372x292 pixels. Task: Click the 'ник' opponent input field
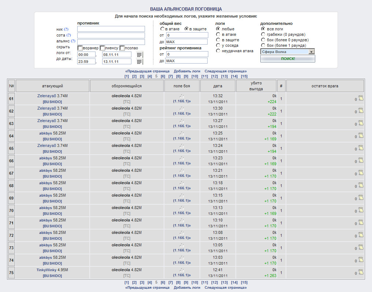coord(111,29)
